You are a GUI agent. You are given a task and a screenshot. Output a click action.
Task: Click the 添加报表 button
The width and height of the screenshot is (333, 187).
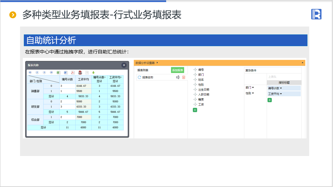(178, 70)
